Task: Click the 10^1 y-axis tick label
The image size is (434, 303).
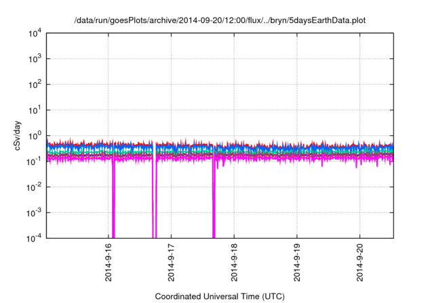Action: point(35,110)
